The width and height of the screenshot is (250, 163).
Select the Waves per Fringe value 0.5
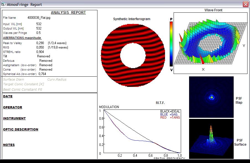[38, 33]
